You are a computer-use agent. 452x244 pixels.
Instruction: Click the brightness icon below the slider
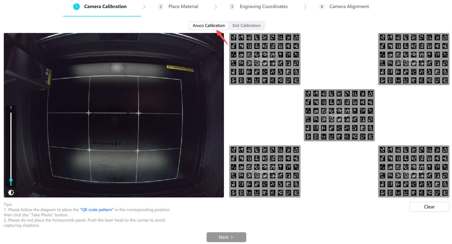(x=11, y=193)
